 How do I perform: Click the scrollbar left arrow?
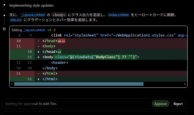pyautogui.click(x=11, y=84)
